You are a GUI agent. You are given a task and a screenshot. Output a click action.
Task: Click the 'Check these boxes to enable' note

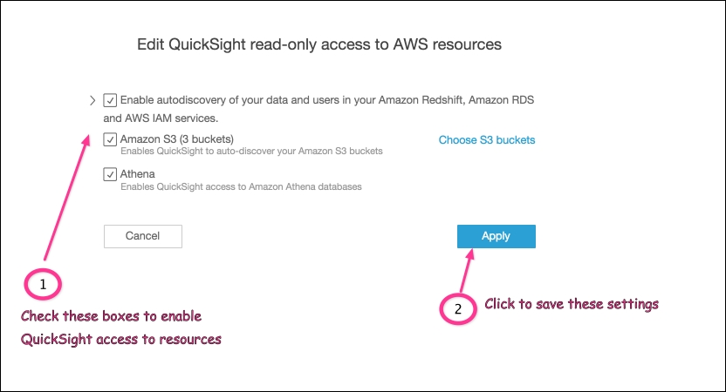[x=111, y=316]
